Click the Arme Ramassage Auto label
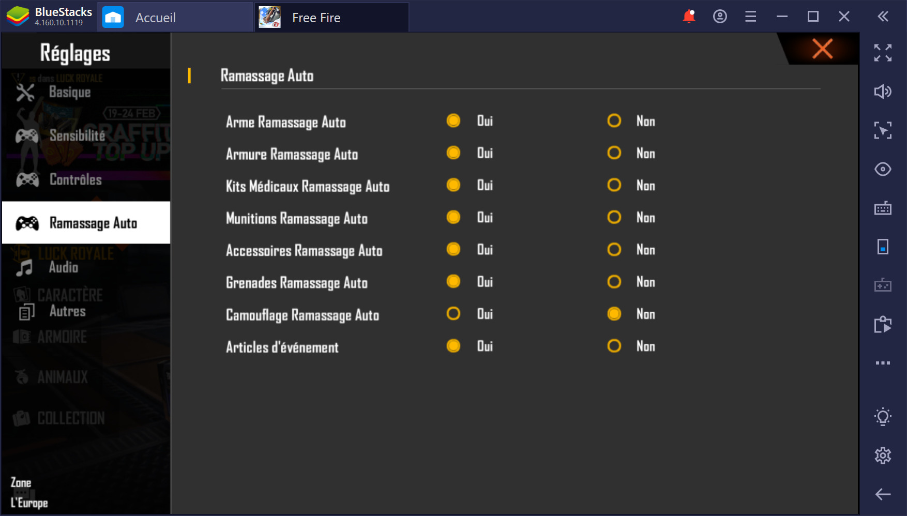This screenshot has width=907, height=516. 285,122
